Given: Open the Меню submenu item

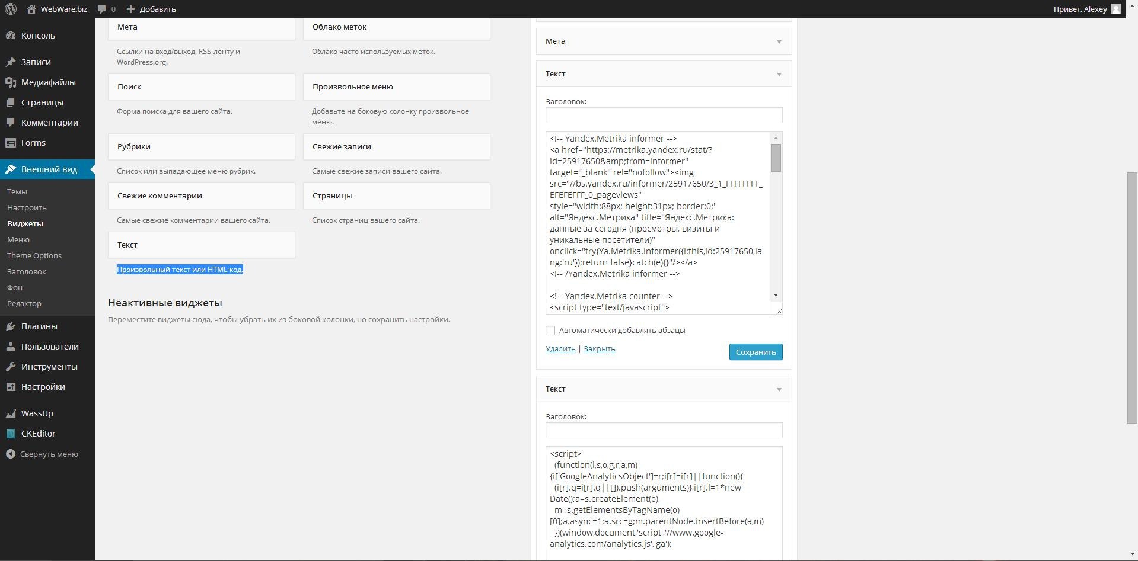Looking at the screenshot, I should pos(18,239).
